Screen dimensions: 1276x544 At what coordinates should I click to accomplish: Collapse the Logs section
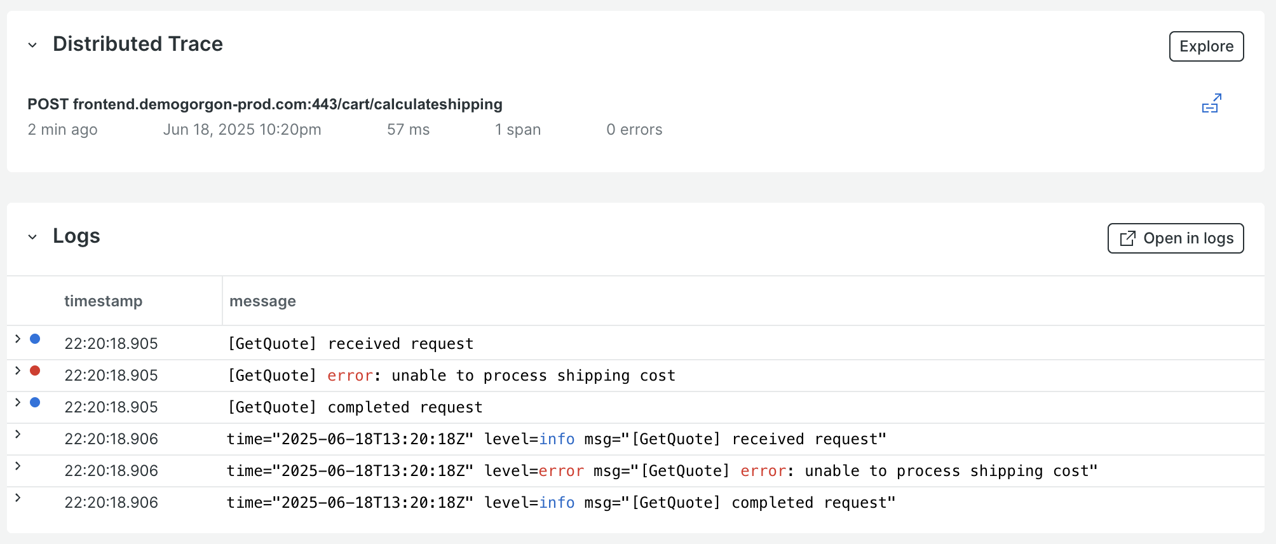[32, 237]
